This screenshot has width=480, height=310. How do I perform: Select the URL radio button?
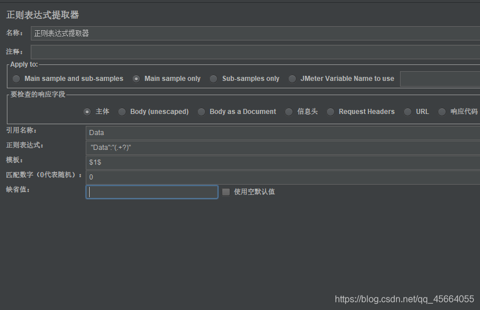(407, 112)
